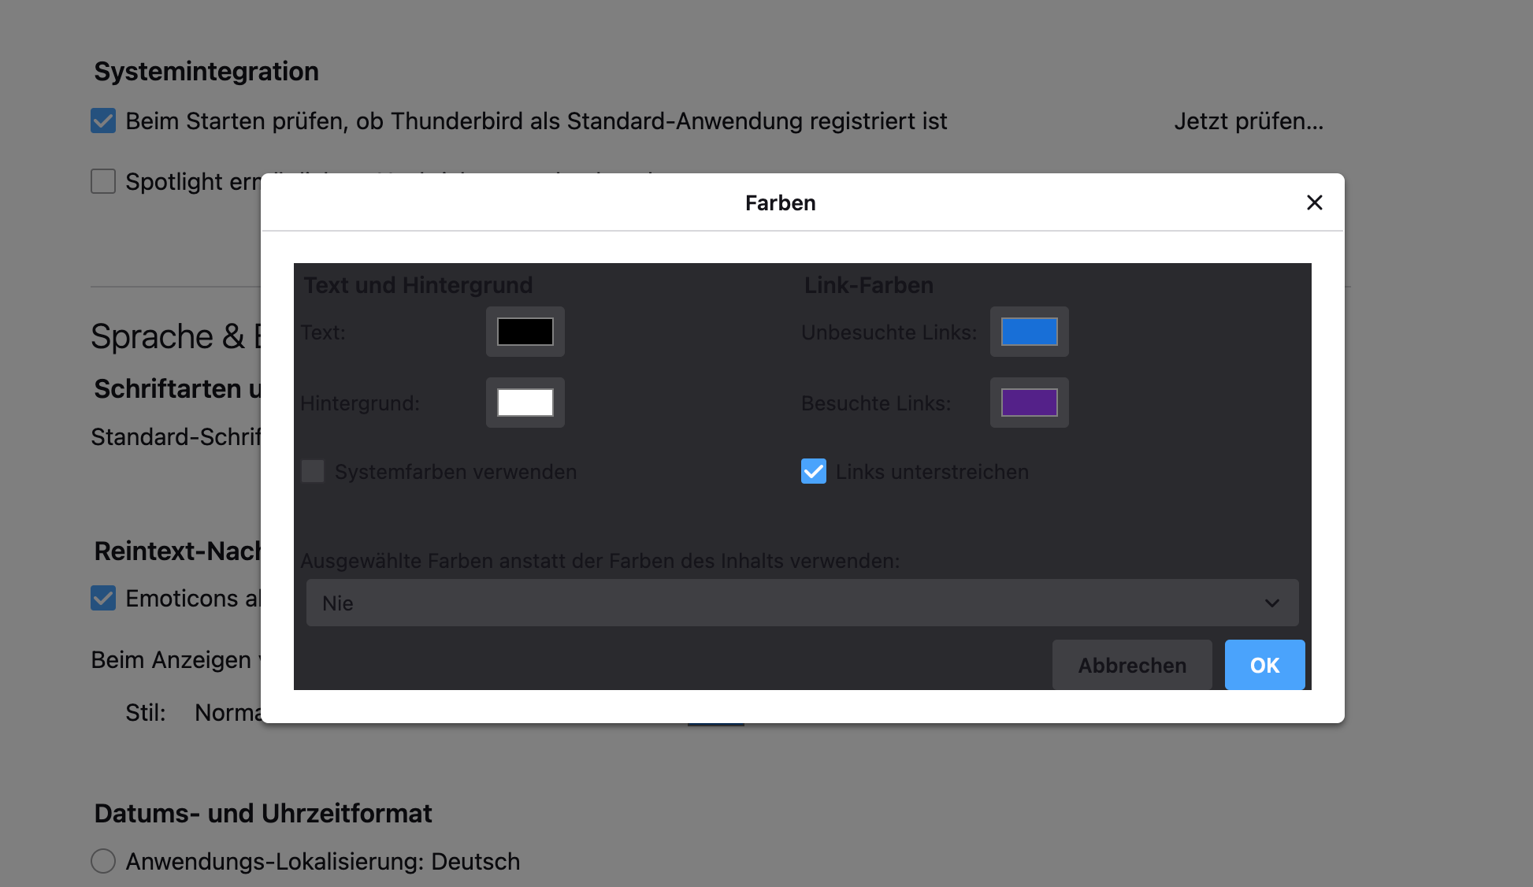The image size is (1533, 887).
Task: Toggle Beim Starten prüfen Standard-Anwendung checkbox
Action: [x=103, y=121]
